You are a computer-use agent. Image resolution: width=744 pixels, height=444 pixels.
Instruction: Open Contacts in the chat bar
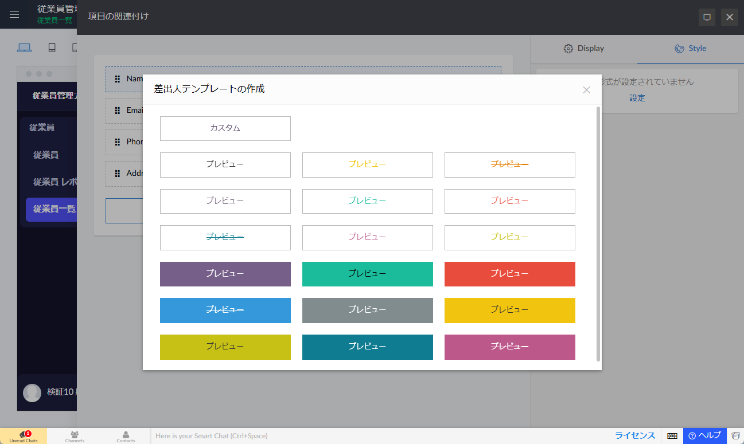pos(126,436)
